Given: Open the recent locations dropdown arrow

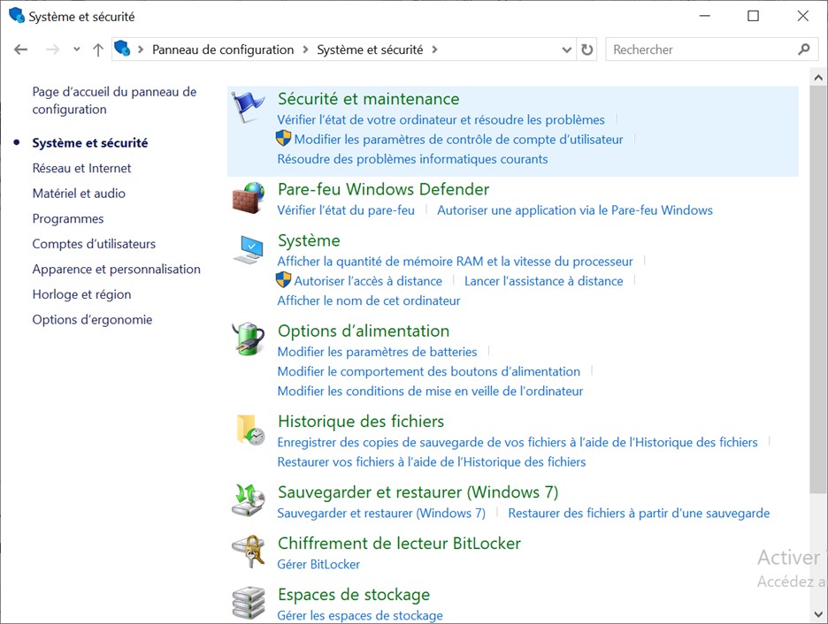Looking at the screenshot, I should [x=77, y=49].
